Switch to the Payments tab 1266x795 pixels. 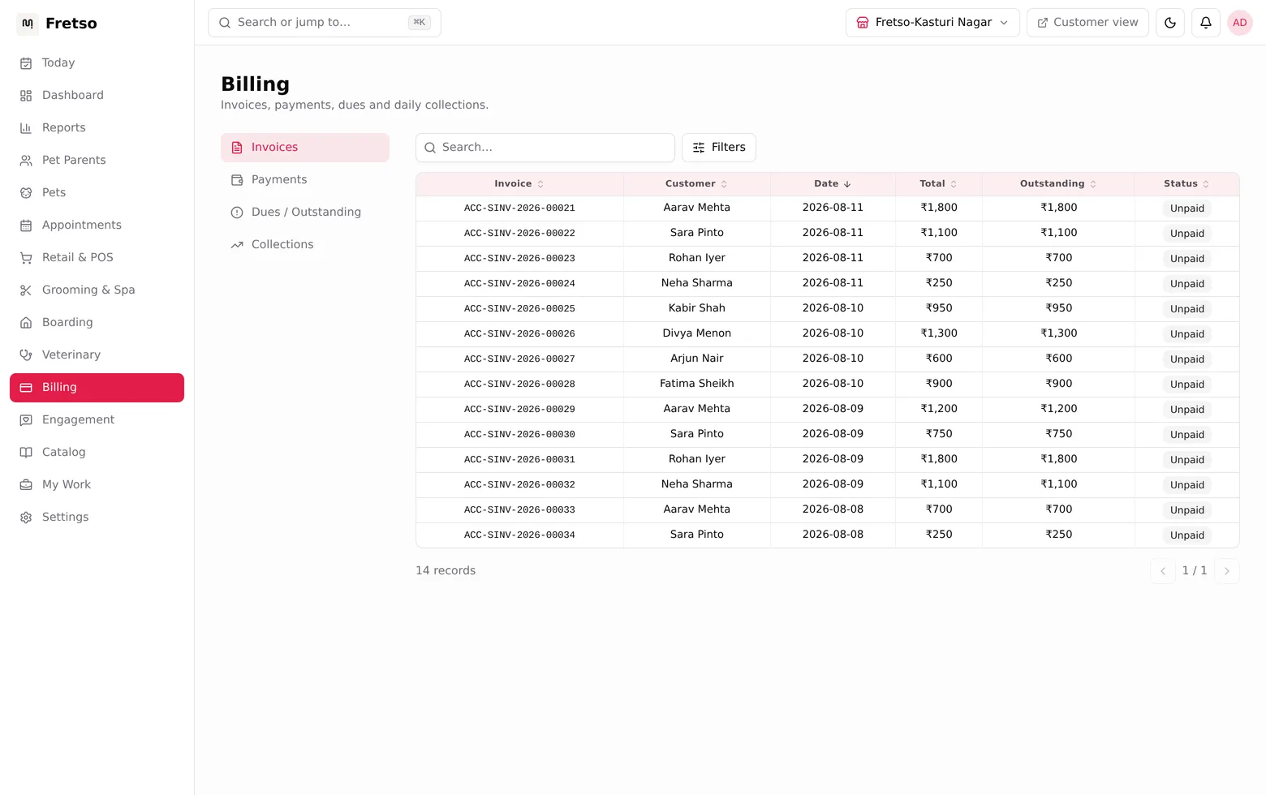point(305,180)
